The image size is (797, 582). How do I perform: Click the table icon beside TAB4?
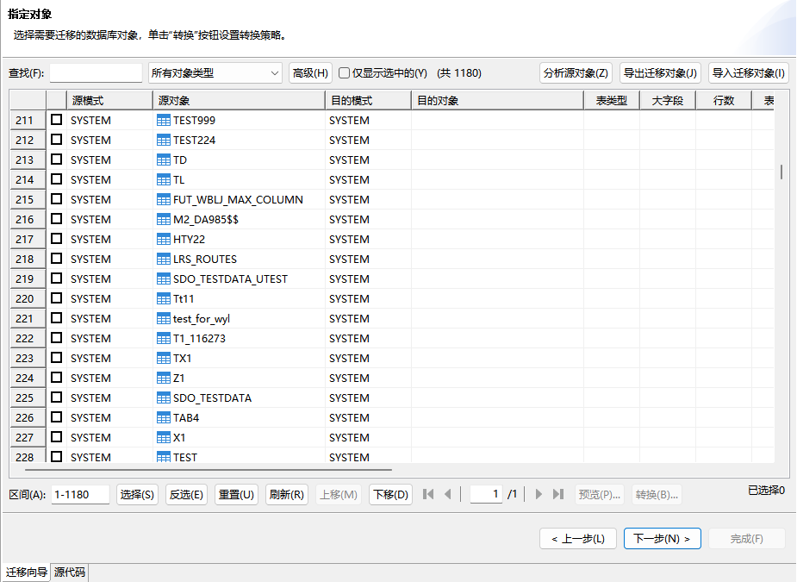[162, 417]
